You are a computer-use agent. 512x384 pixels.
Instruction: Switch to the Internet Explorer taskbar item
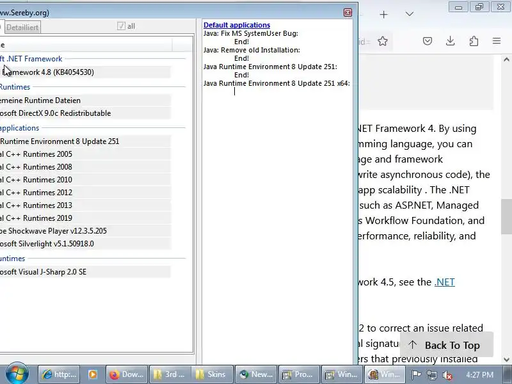59,374
